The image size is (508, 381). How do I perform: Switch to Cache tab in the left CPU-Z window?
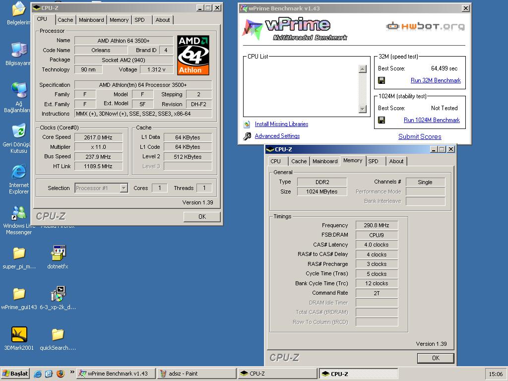tap(65, 20)
